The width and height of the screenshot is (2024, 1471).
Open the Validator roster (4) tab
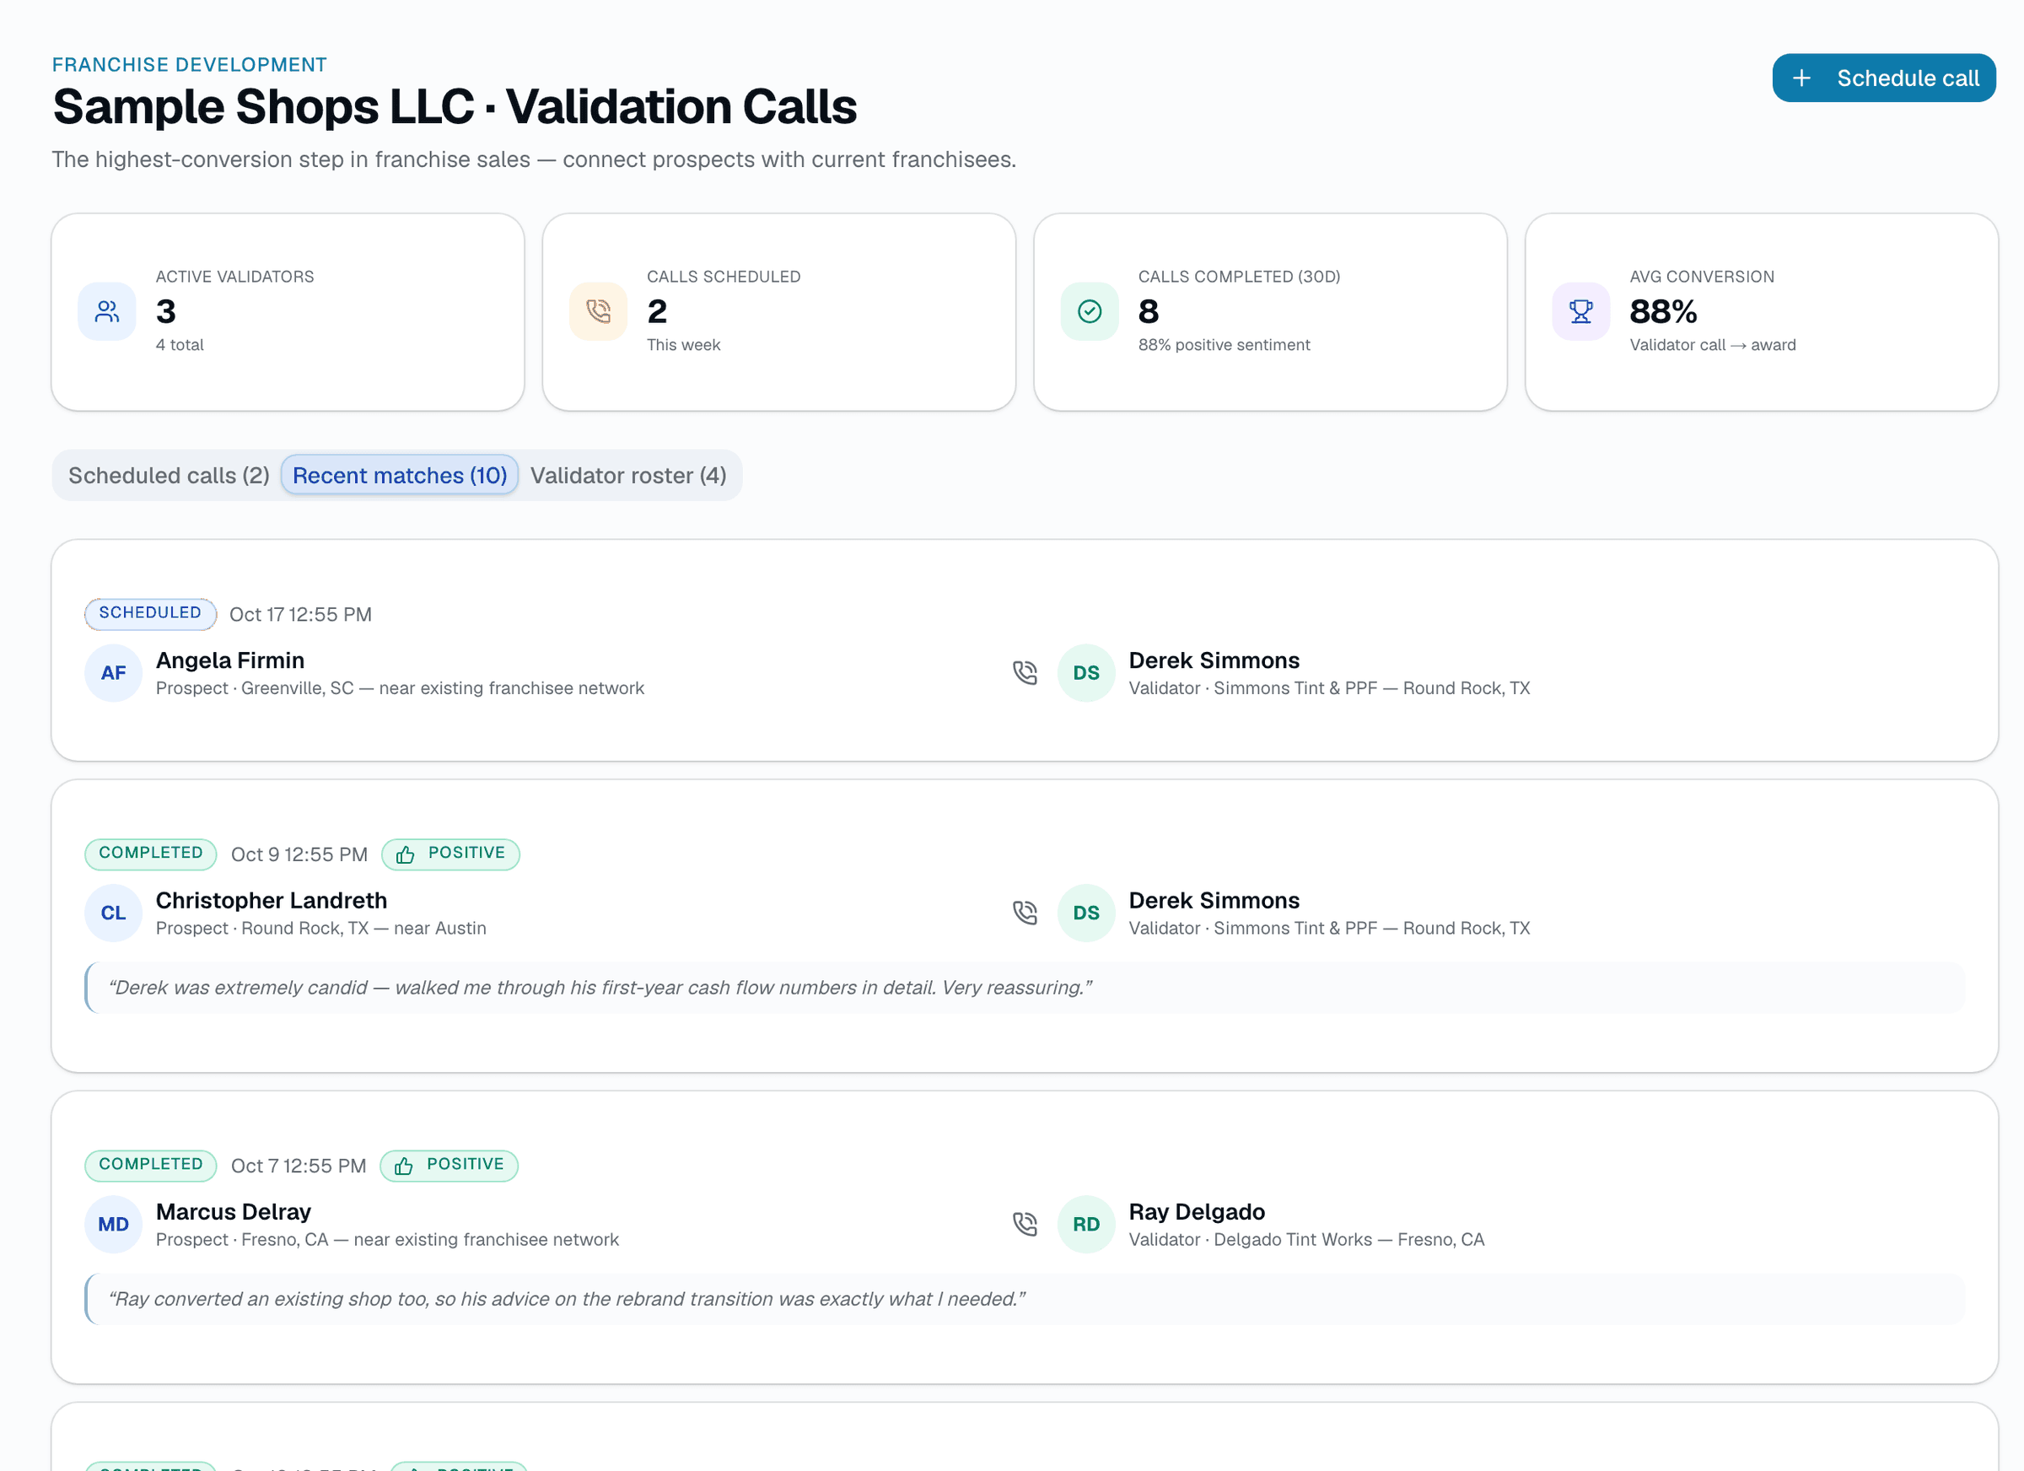click(628, 475)
